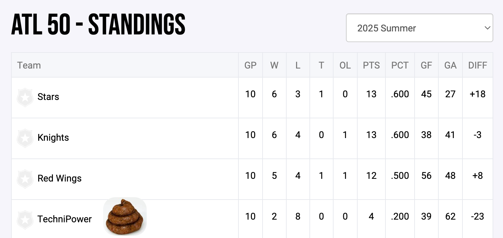
Task: Sort by the GP column header
Action: (x=250, y=65)
